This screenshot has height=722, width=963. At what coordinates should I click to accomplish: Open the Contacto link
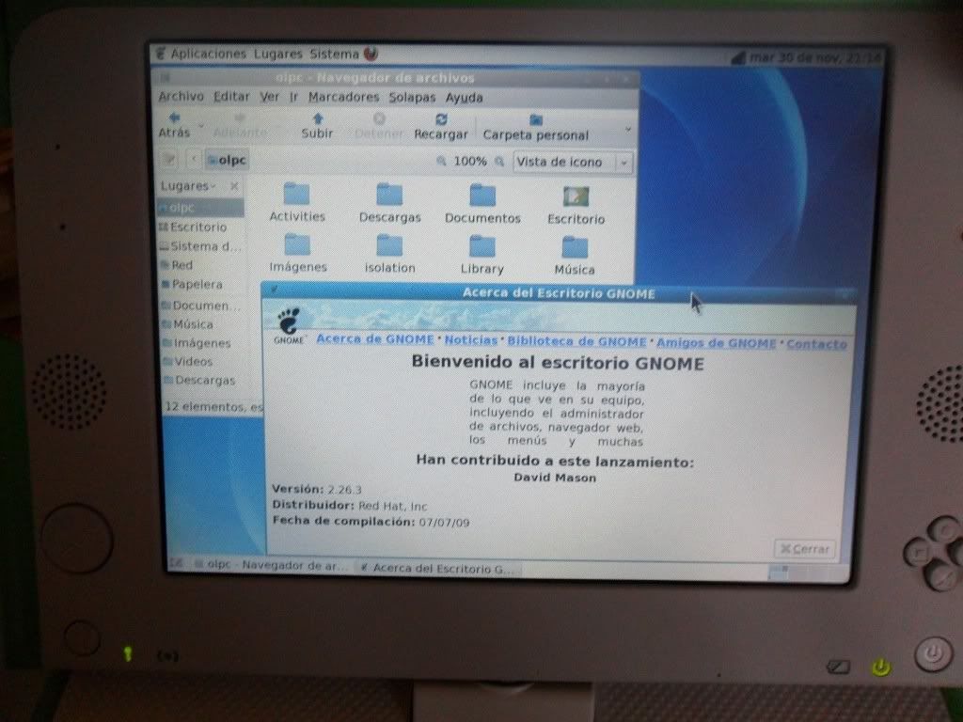pyautogui.click(x=816, y=344)
